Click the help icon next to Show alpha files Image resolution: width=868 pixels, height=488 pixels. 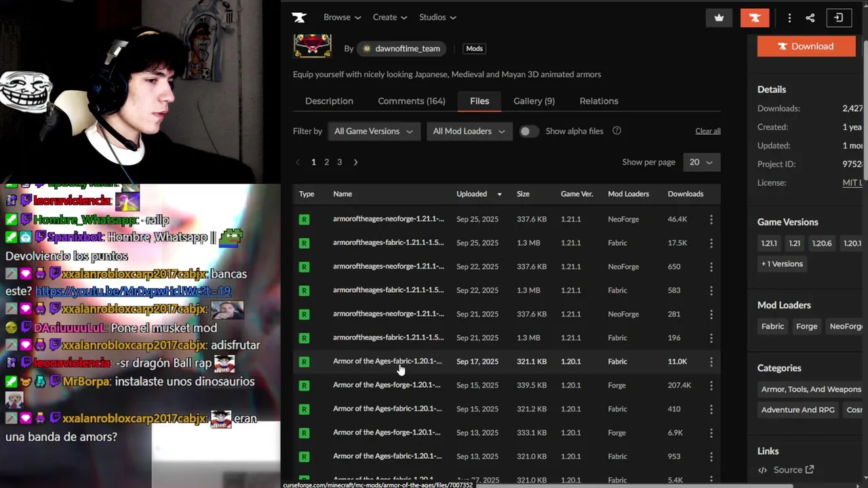616,131
